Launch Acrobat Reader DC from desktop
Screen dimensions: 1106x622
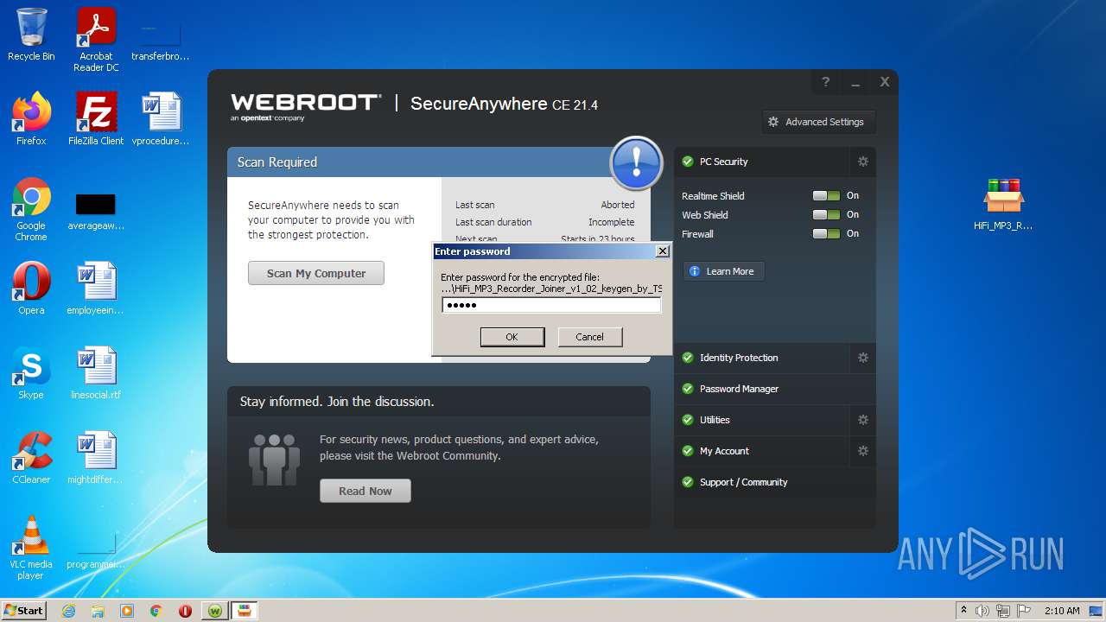[96, 39]
